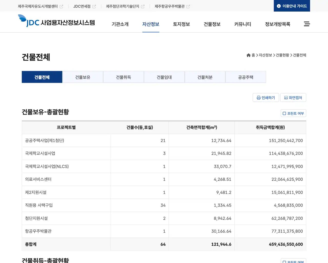Click external link icon beside 제주국제자유도시개발센터
The width and height of the screenshot is (328, 263).
pos(61,6)
